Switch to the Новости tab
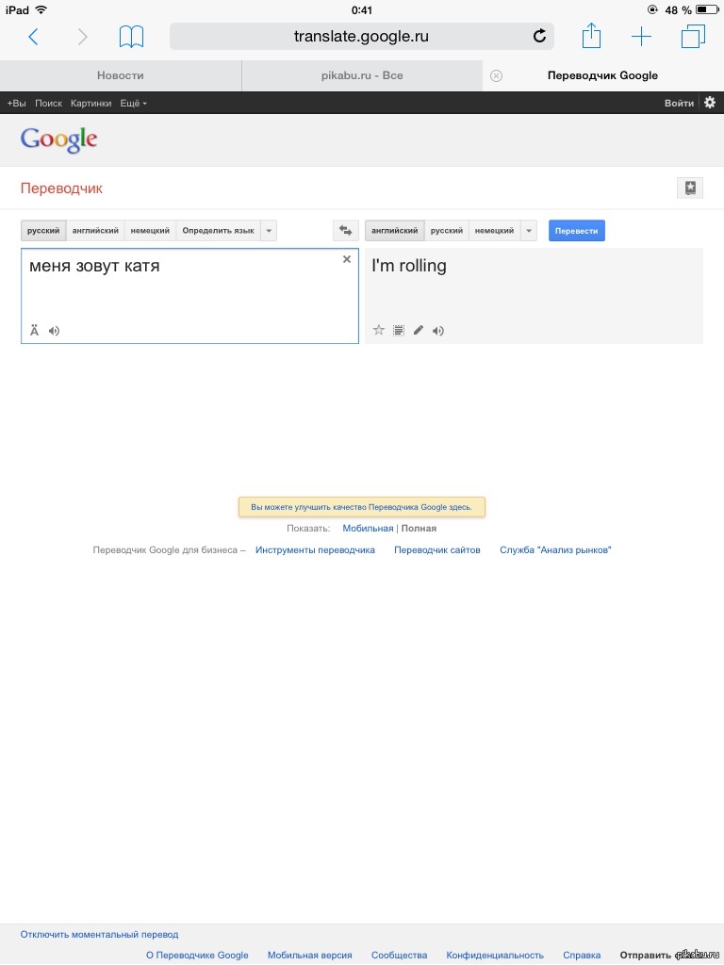This screenshot has height=965, width=724. tap(120, 75)
